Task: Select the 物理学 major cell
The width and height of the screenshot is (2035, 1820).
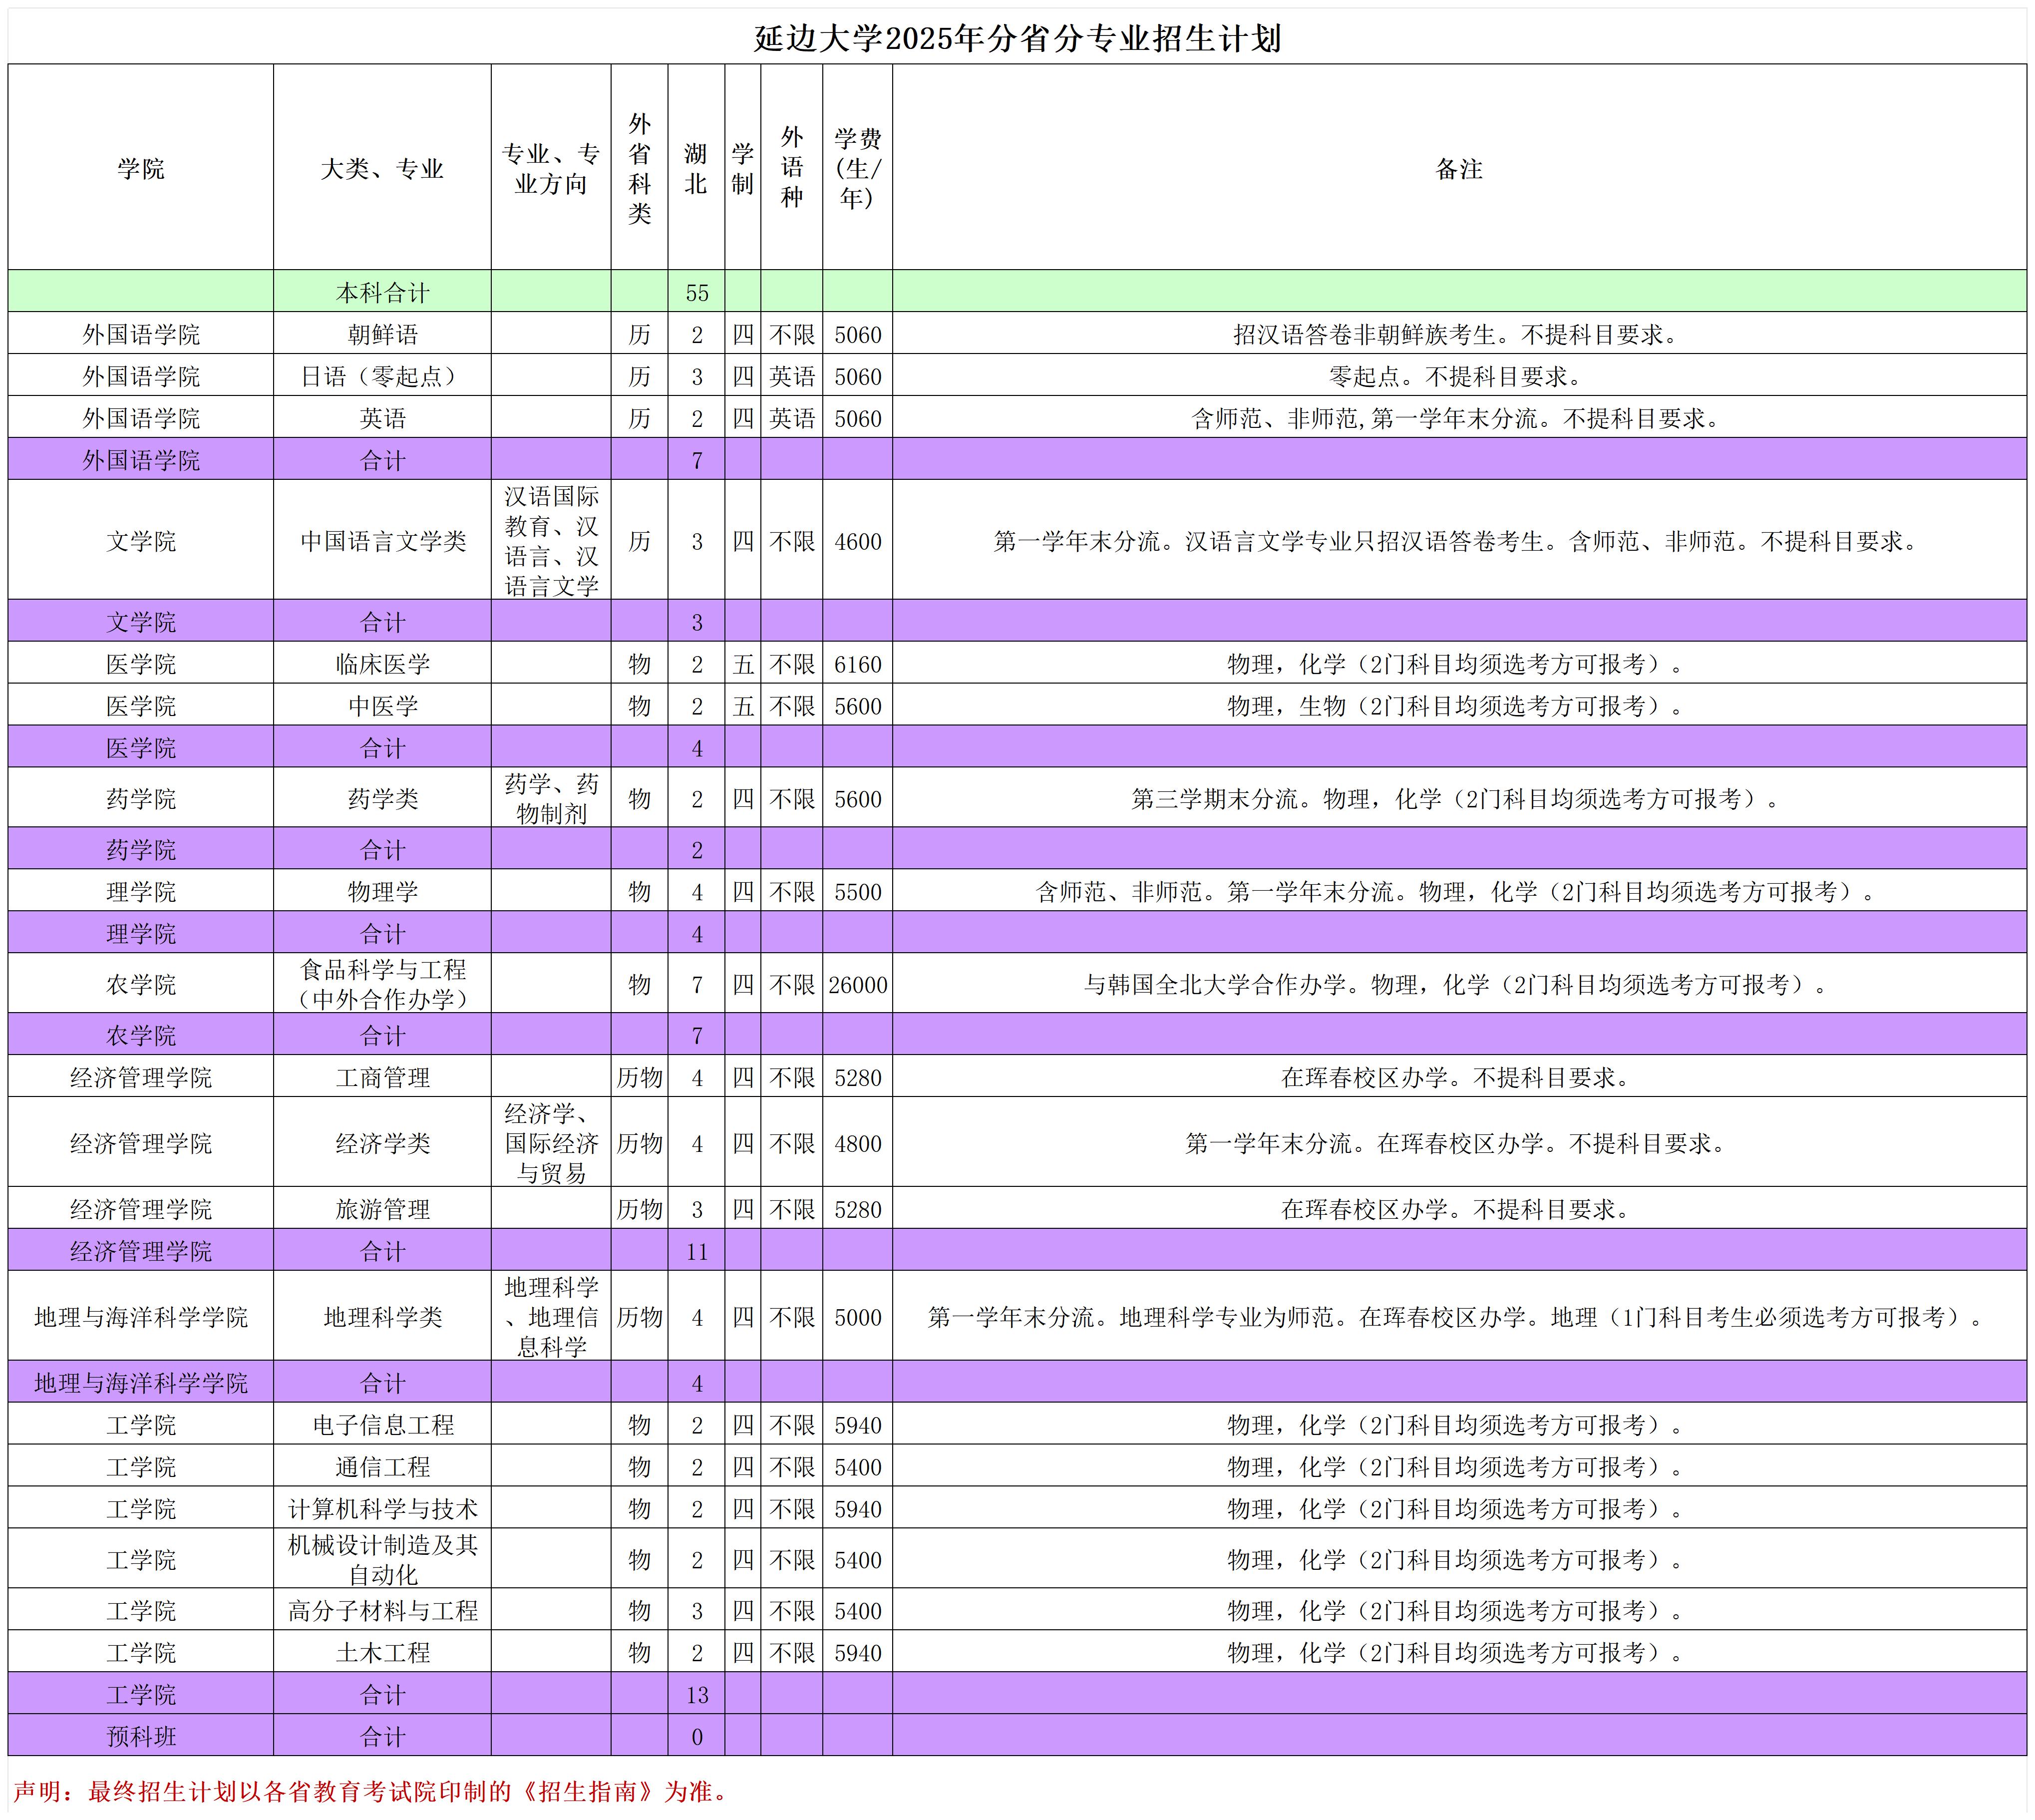Action: coord(382,891)
